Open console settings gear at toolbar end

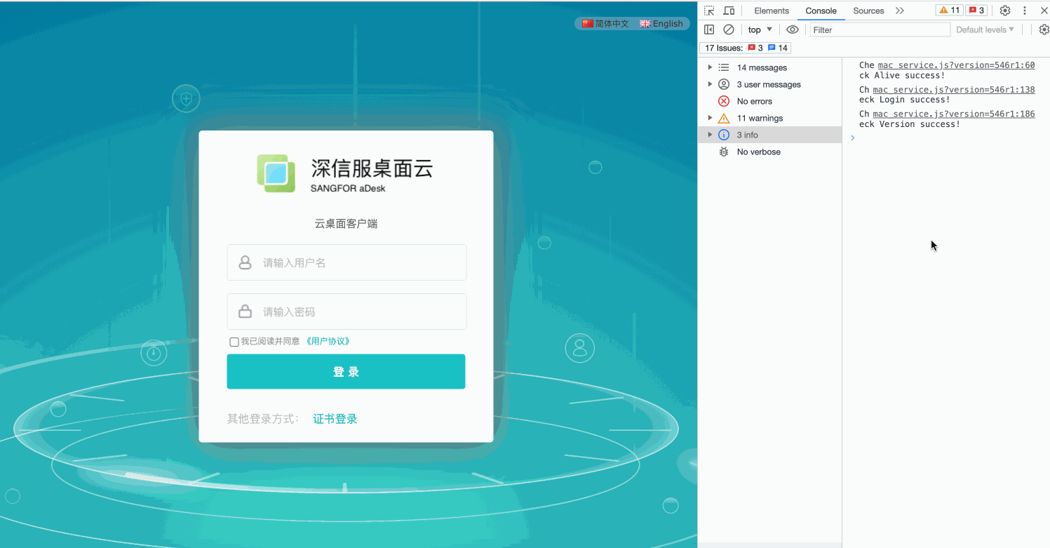pyautogui.click(x=1044, y=29)
